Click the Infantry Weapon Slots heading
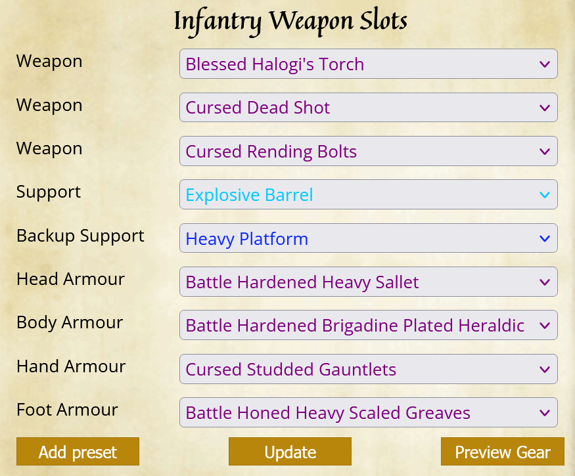This screenshot has height=476, width=575. pos(290,21)
